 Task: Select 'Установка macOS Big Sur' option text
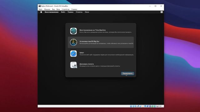click(89, 41)
